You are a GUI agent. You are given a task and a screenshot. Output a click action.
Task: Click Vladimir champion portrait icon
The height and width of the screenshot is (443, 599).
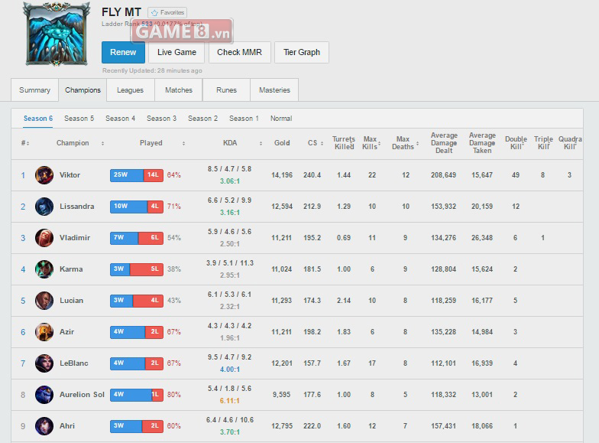coord(44,238)
